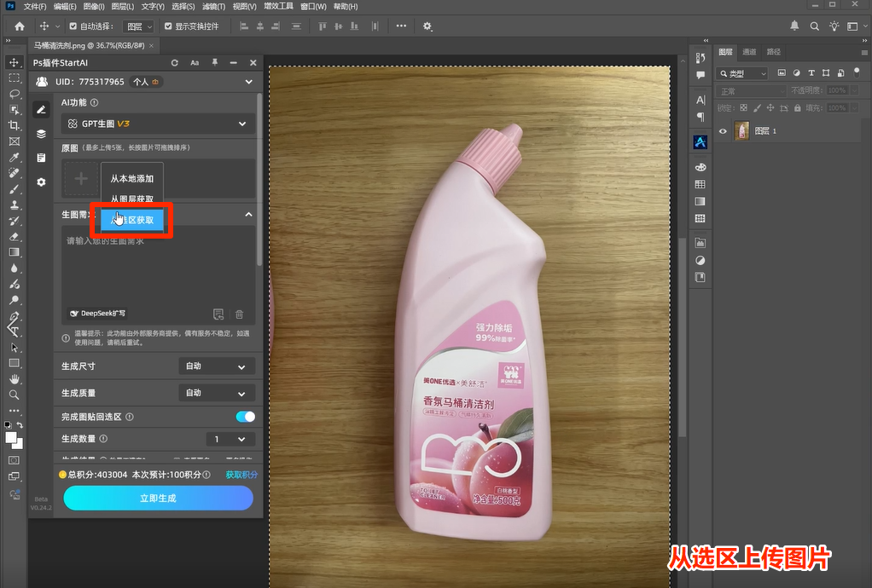This screenshot has height=588, width=872.
Task: Select the Gradient tool
Action: (14, 252)
